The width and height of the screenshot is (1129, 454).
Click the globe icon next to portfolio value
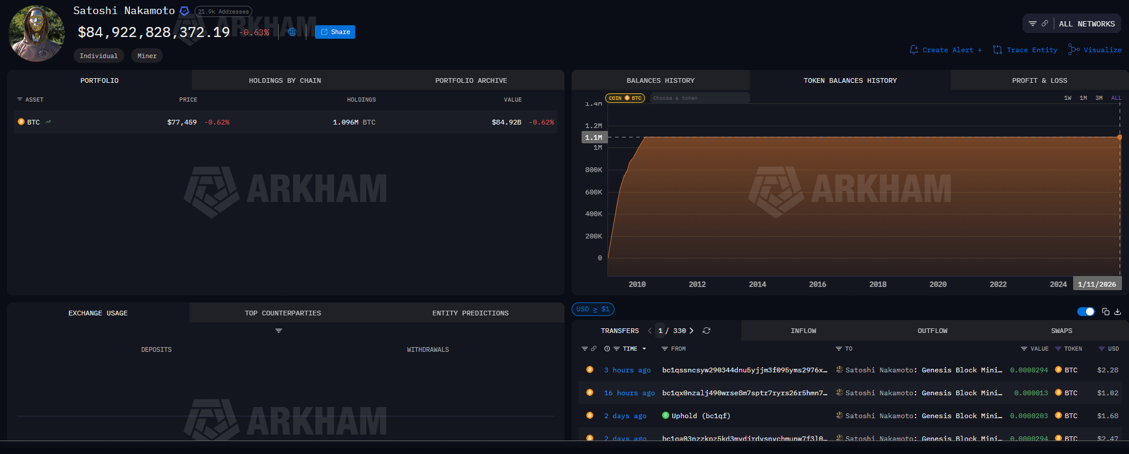[x=292, y=32]
